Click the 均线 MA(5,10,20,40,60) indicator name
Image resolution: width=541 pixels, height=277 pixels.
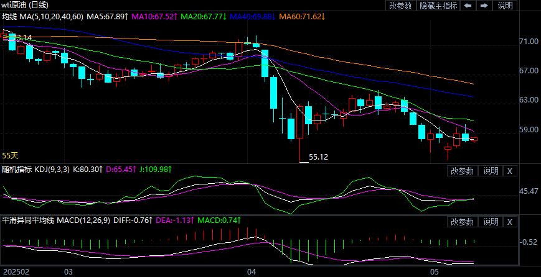tap(42, 16)
